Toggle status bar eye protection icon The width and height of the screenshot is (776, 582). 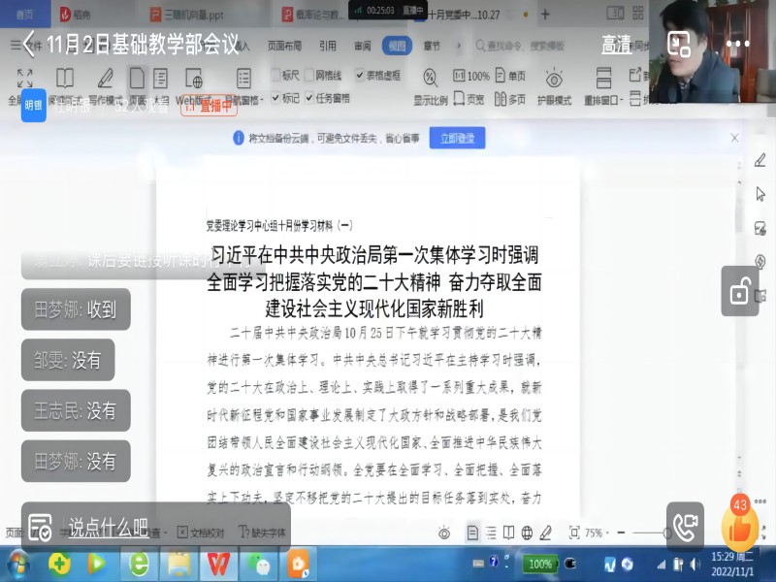coord(444,533)
